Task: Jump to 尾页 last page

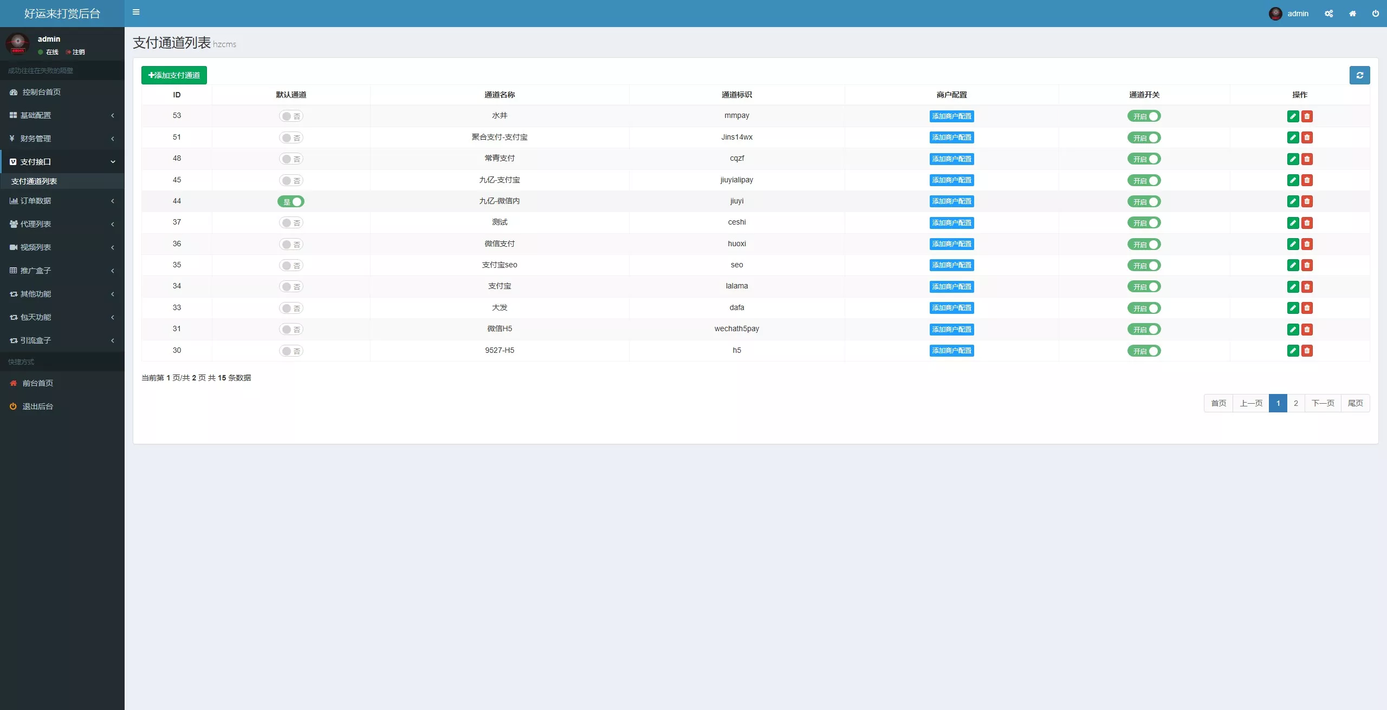Action: 1355,403
